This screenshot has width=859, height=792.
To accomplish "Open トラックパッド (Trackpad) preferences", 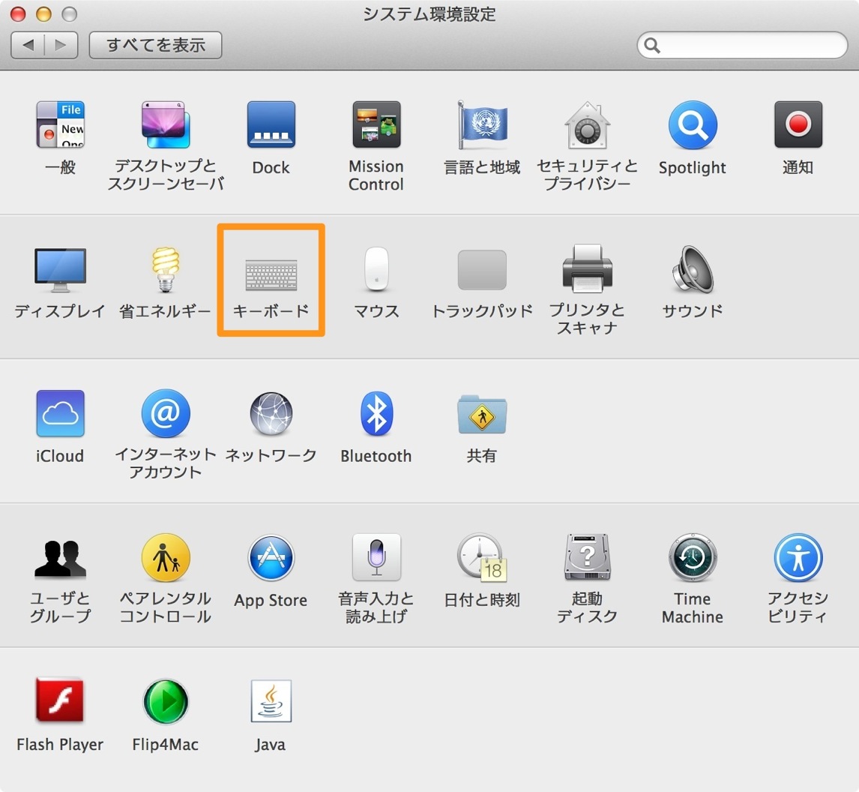I will [482, 270].
